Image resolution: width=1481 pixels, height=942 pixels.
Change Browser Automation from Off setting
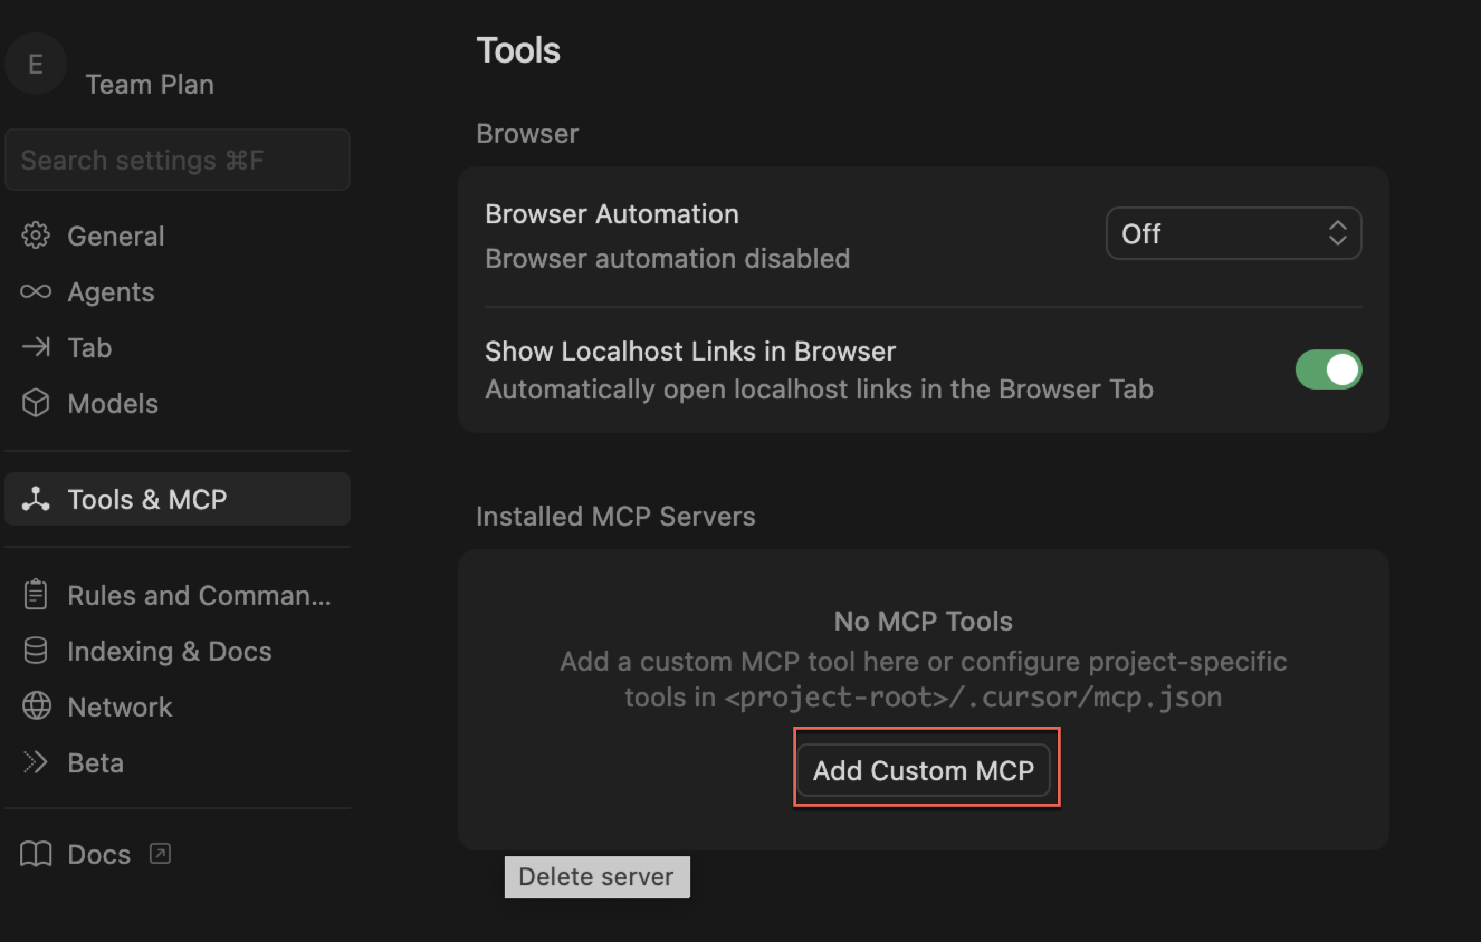click(x=1233, y=233)
